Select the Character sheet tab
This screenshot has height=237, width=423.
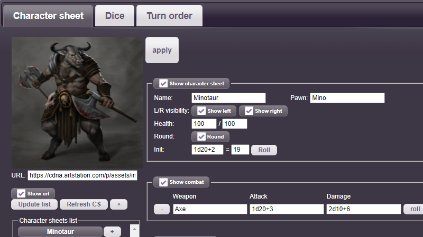[48, 15]
